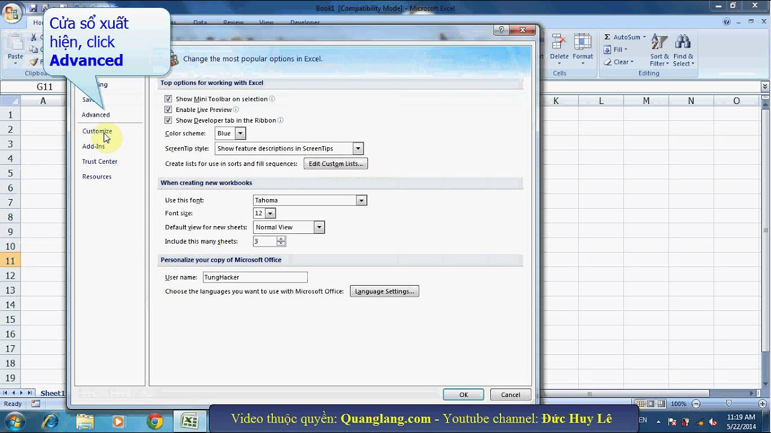Click the zoom slider handle in status bar
The image size is (771, 433).
click(729, 404)
